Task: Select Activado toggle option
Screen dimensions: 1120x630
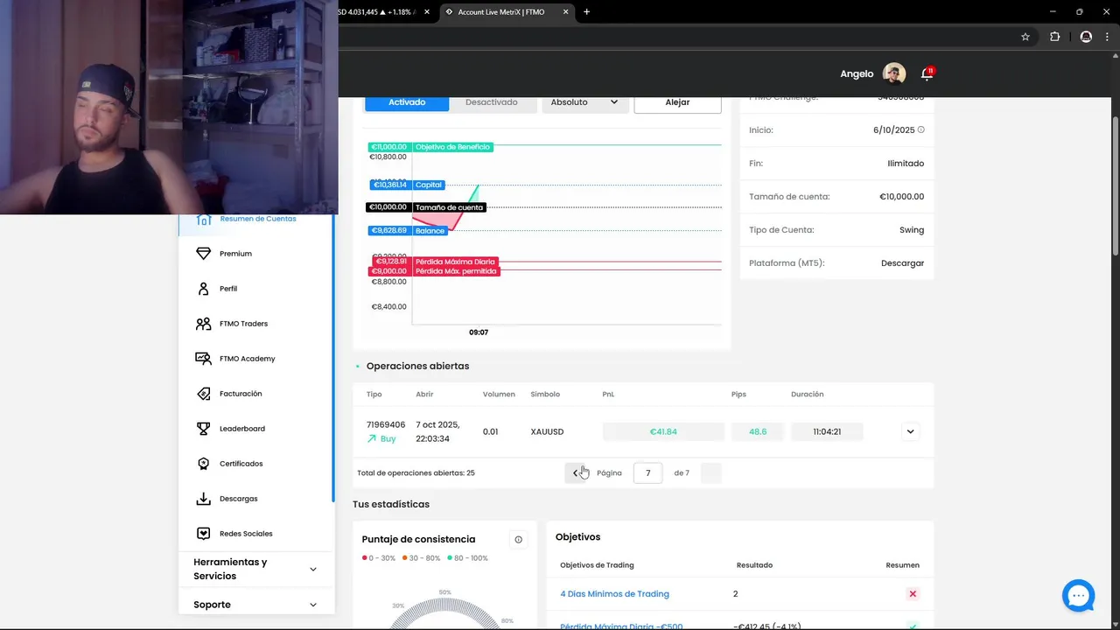Action: point(407,102)
